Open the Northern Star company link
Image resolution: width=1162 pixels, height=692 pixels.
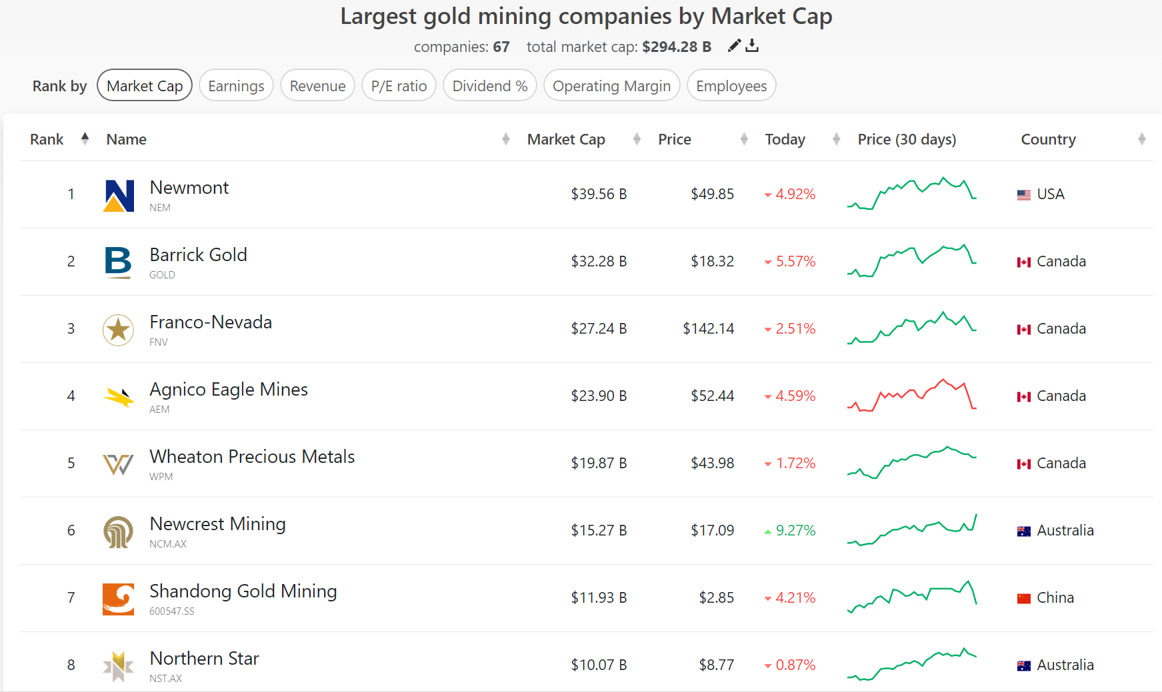204,659
